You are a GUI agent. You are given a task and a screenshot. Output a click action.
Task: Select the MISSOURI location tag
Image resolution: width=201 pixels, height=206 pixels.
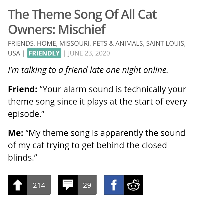point(74,43)
